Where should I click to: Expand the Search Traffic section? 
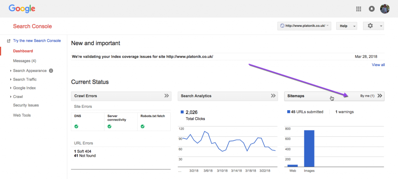click(x=25, y=79)
